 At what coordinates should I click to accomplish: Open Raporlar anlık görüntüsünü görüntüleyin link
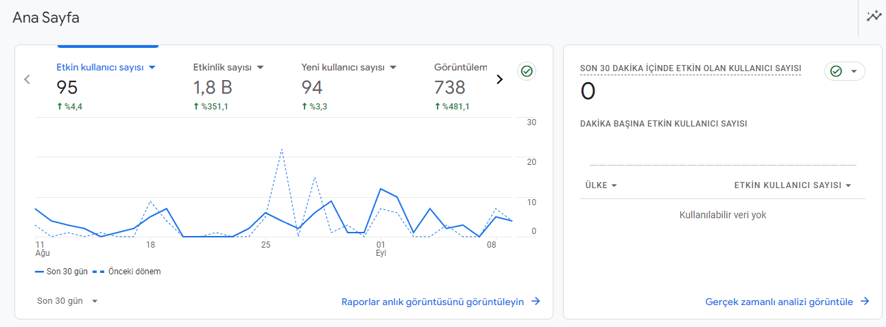click(433, 302)
